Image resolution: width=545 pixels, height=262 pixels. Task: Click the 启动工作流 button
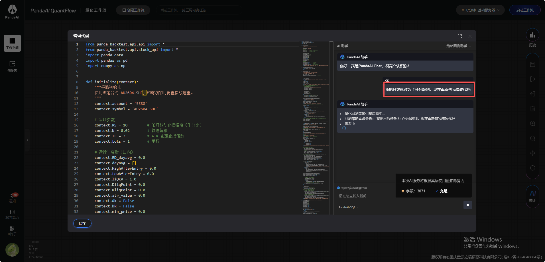point(525,10)
